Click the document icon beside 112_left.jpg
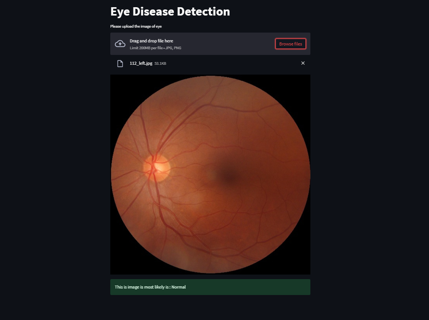Viewport: 429px width, 320px height. pyautogui.click(x=120, y=64)
